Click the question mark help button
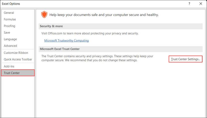 189,4
